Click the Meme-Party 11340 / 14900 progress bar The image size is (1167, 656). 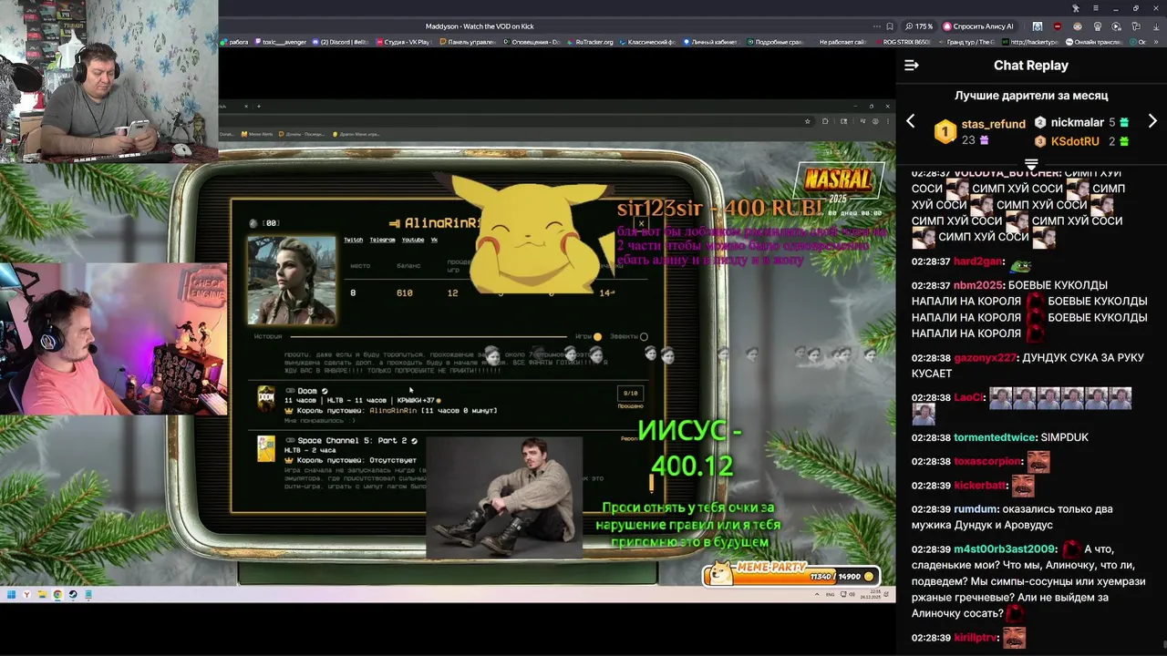[793, 574]
